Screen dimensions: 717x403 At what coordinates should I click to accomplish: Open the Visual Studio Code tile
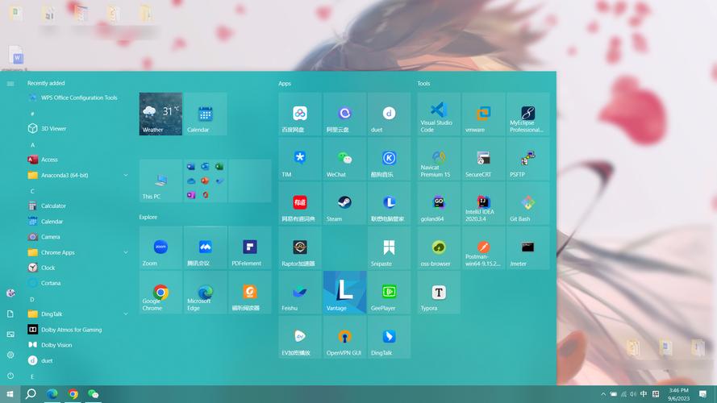tap(438, 114)
